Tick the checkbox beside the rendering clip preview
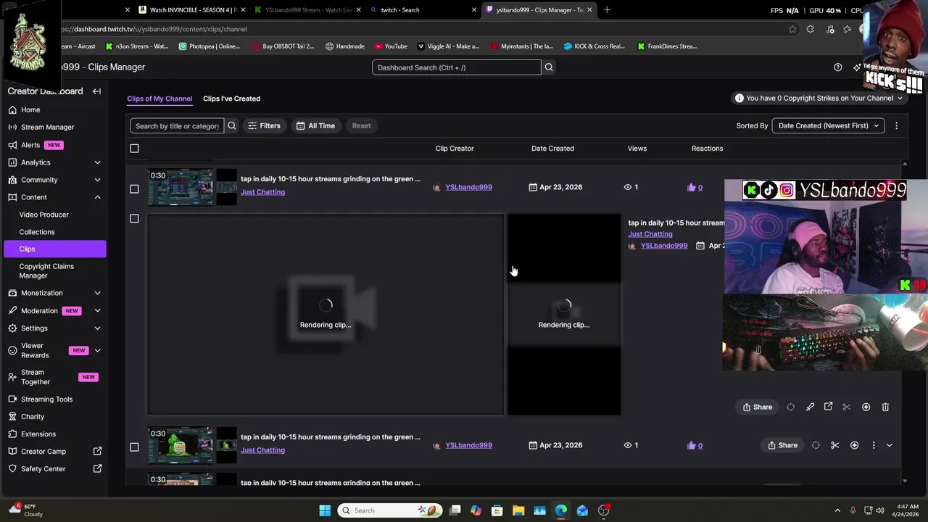The image size is (928, 522). click(134, 218)
